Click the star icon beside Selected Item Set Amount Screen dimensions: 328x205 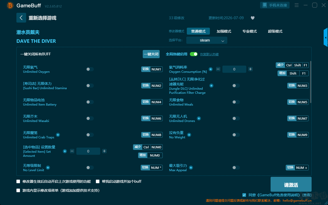point(65,151)
